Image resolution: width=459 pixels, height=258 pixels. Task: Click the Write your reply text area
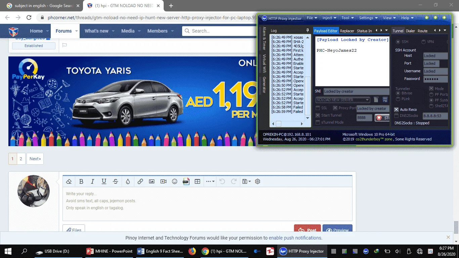(207, 204)
